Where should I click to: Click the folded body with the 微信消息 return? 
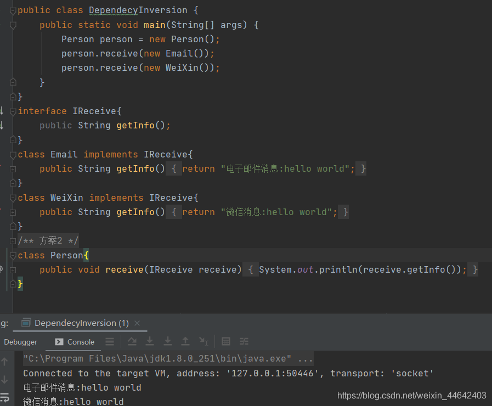click(257, 212)
